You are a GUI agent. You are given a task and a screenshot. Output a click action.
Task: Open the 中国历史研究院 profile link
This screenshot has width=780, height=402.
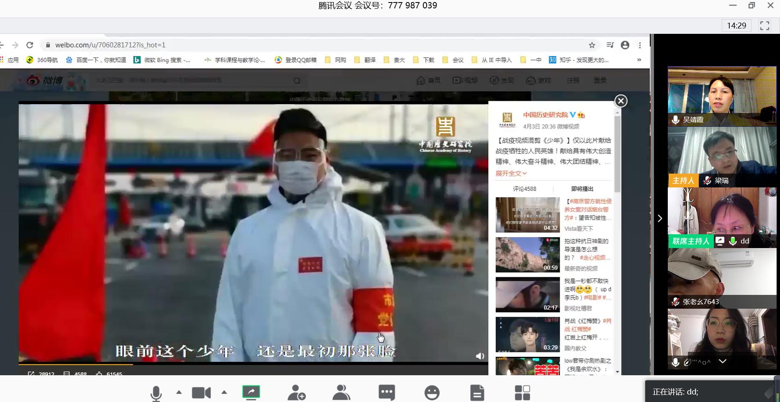[x=545, y=115]
